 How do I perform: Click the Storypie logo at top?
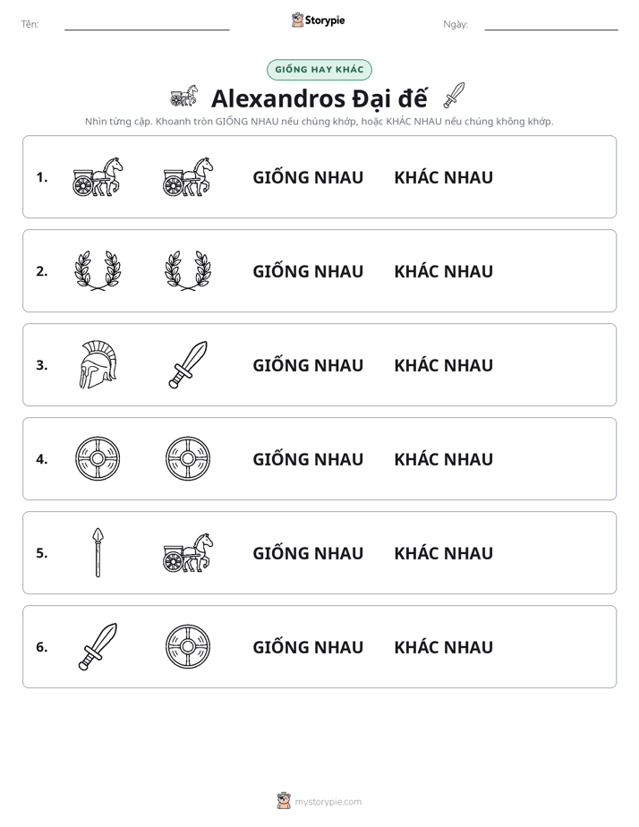[x=319, y=21]
